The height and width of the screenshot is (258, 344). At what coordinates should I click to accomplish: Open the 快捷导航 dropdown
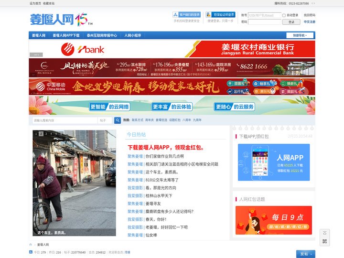click(300, 35)
